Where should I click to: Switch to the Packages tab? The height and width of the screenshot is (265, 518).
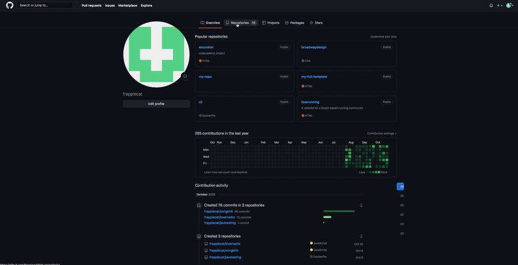(x=294, y=23)
